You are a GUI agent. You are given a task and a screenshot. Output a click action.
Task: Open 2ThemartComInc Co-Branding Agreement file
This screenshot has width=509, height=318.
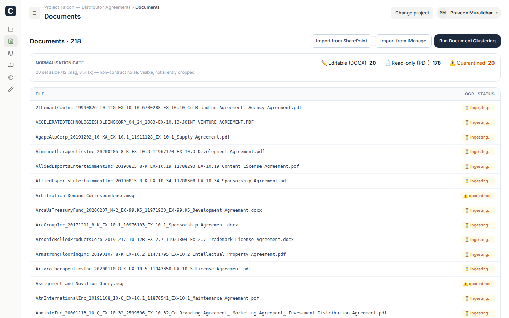[169, 108]
